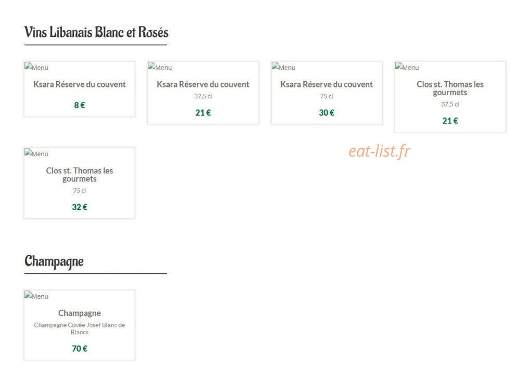Click the 70 € Champagne price
This screenshot has height=381, width=515.
[x=80, y=349]
